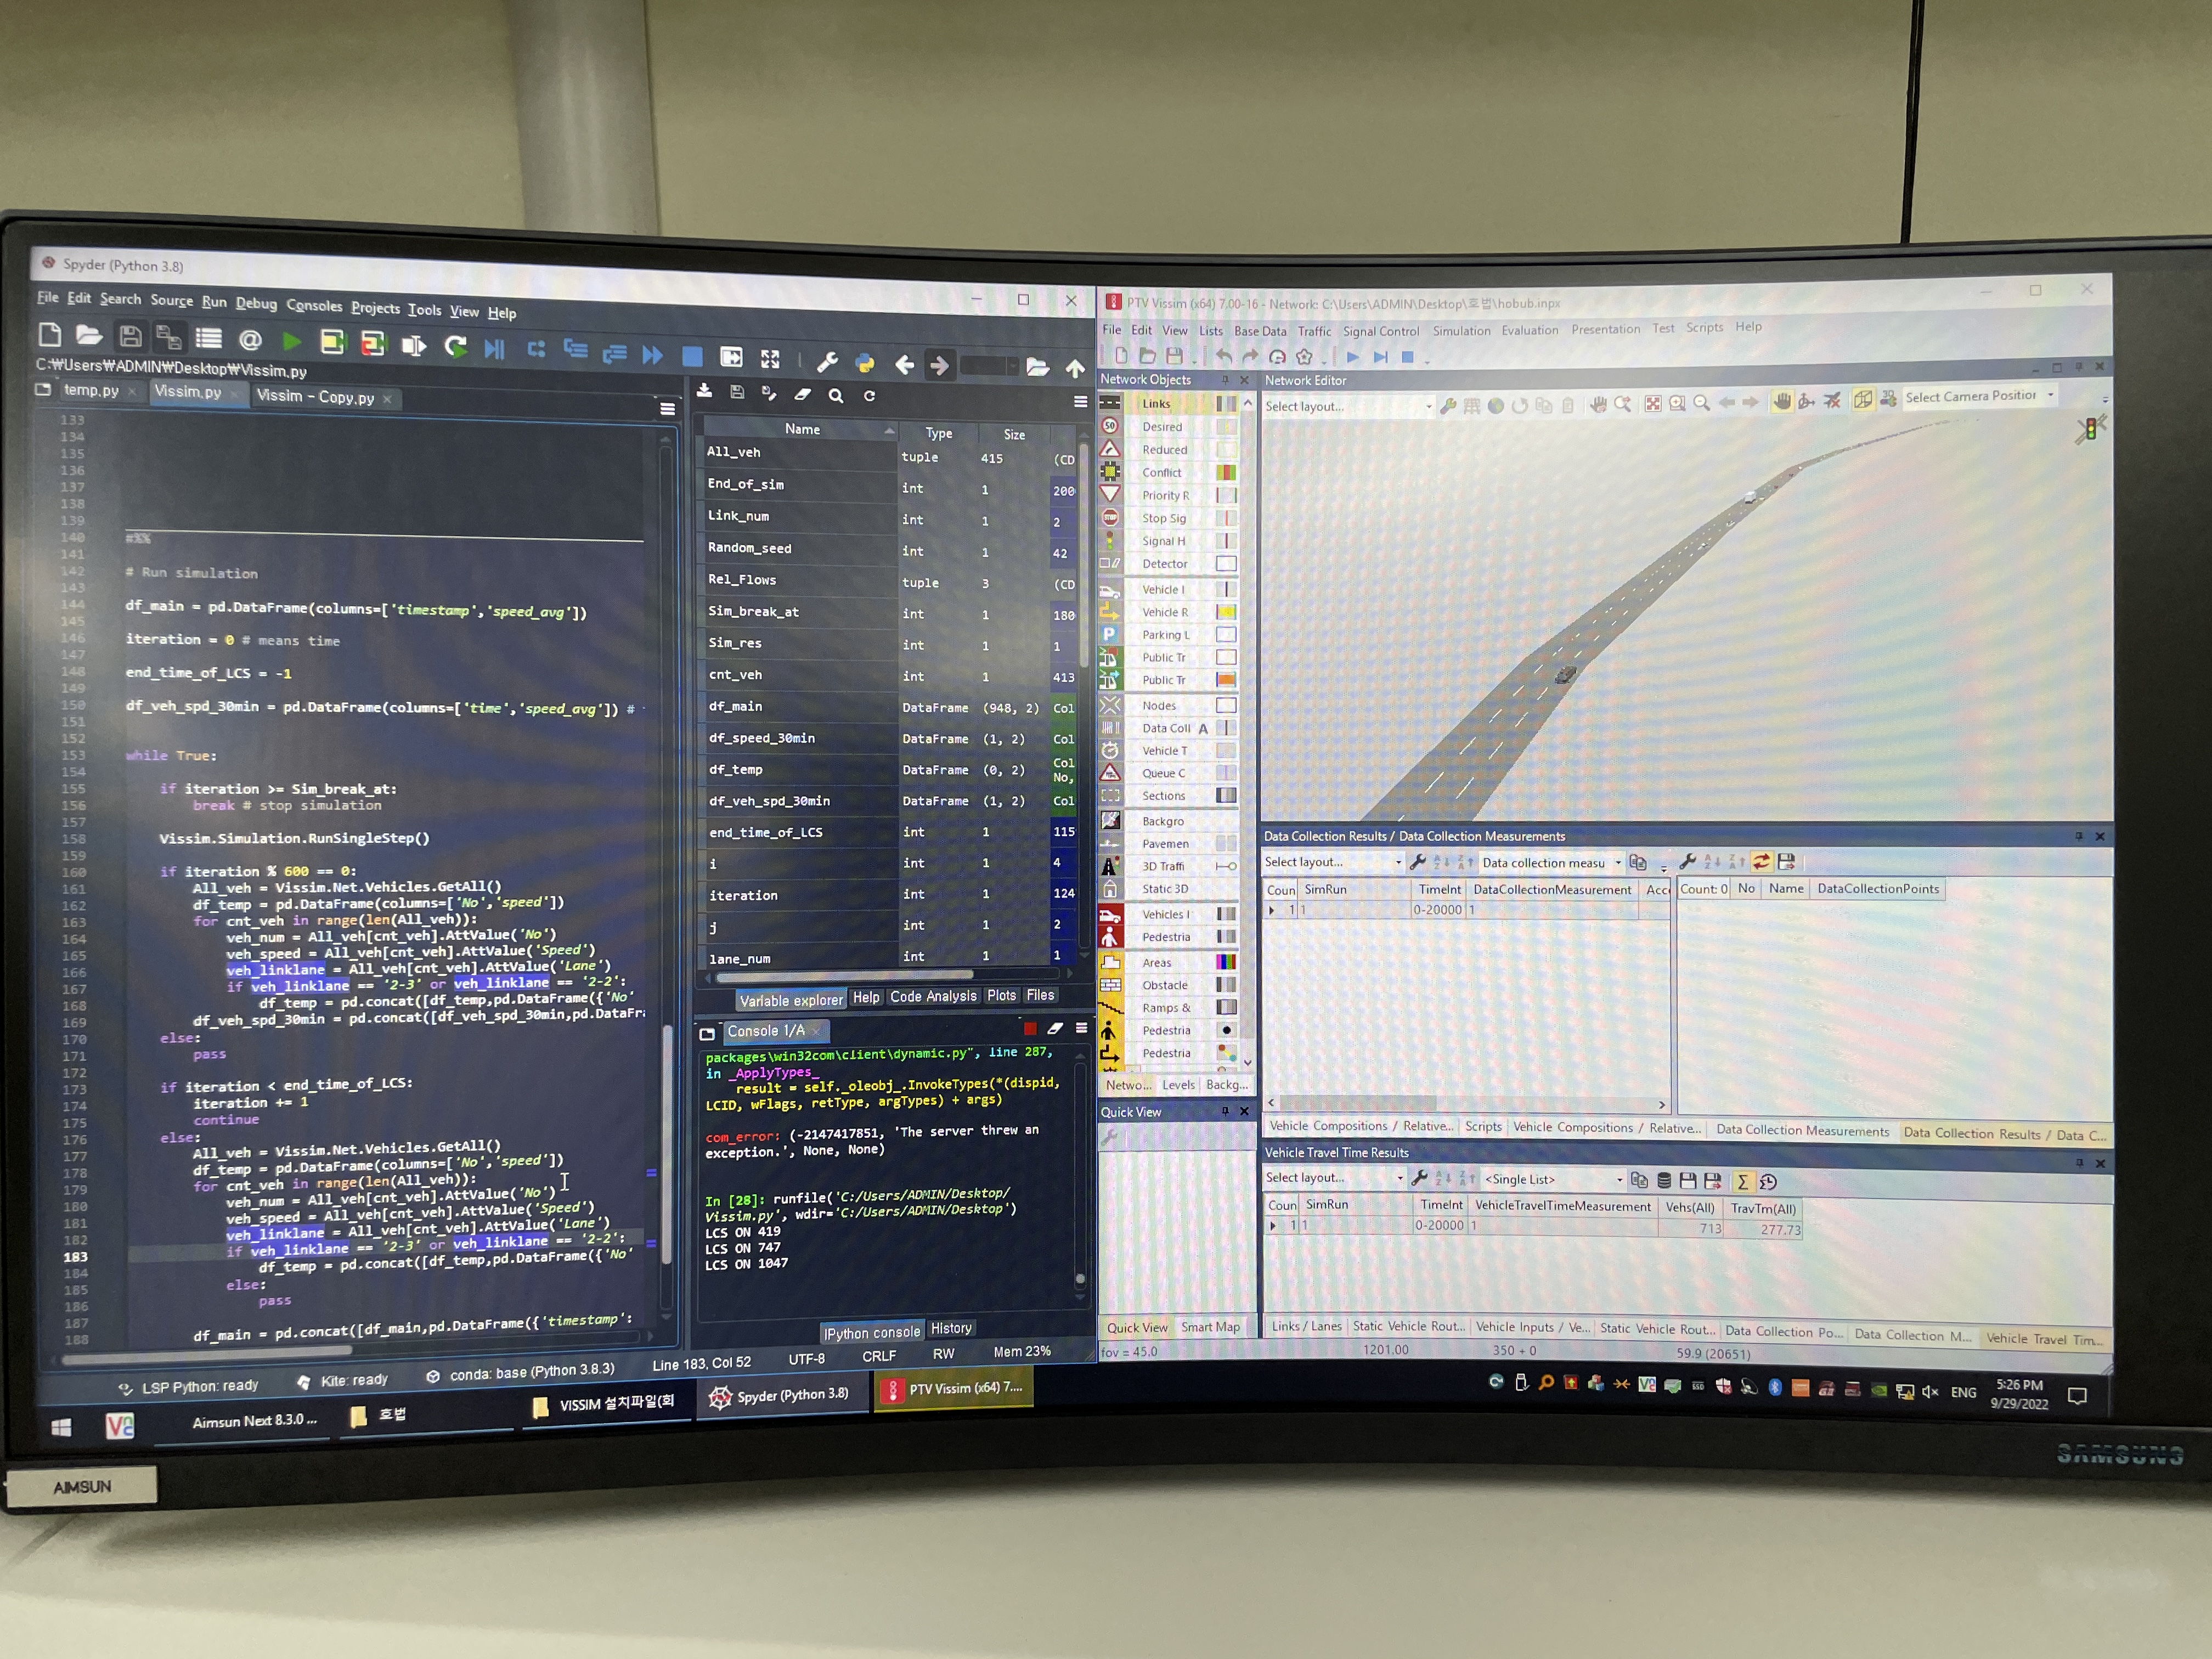Click the simulation continuous play button in Vissim
The height and width of the screenshot is (1659, 2212).
(1353, 357)
